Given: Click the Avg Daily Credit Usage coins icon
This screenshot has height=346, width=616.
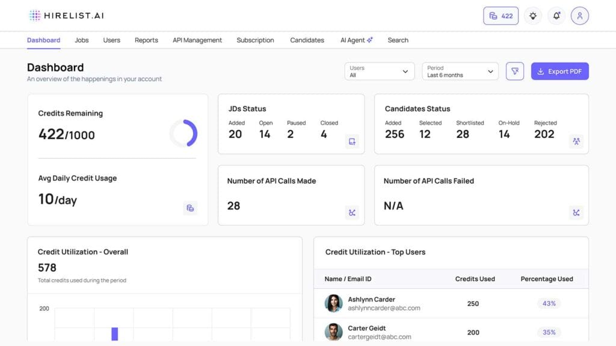Looking at the screenshot, I should [x=190, y=208].
